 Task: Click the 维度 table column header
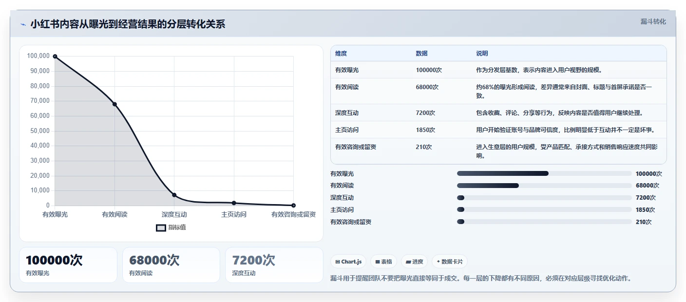(x=341, y=54)
